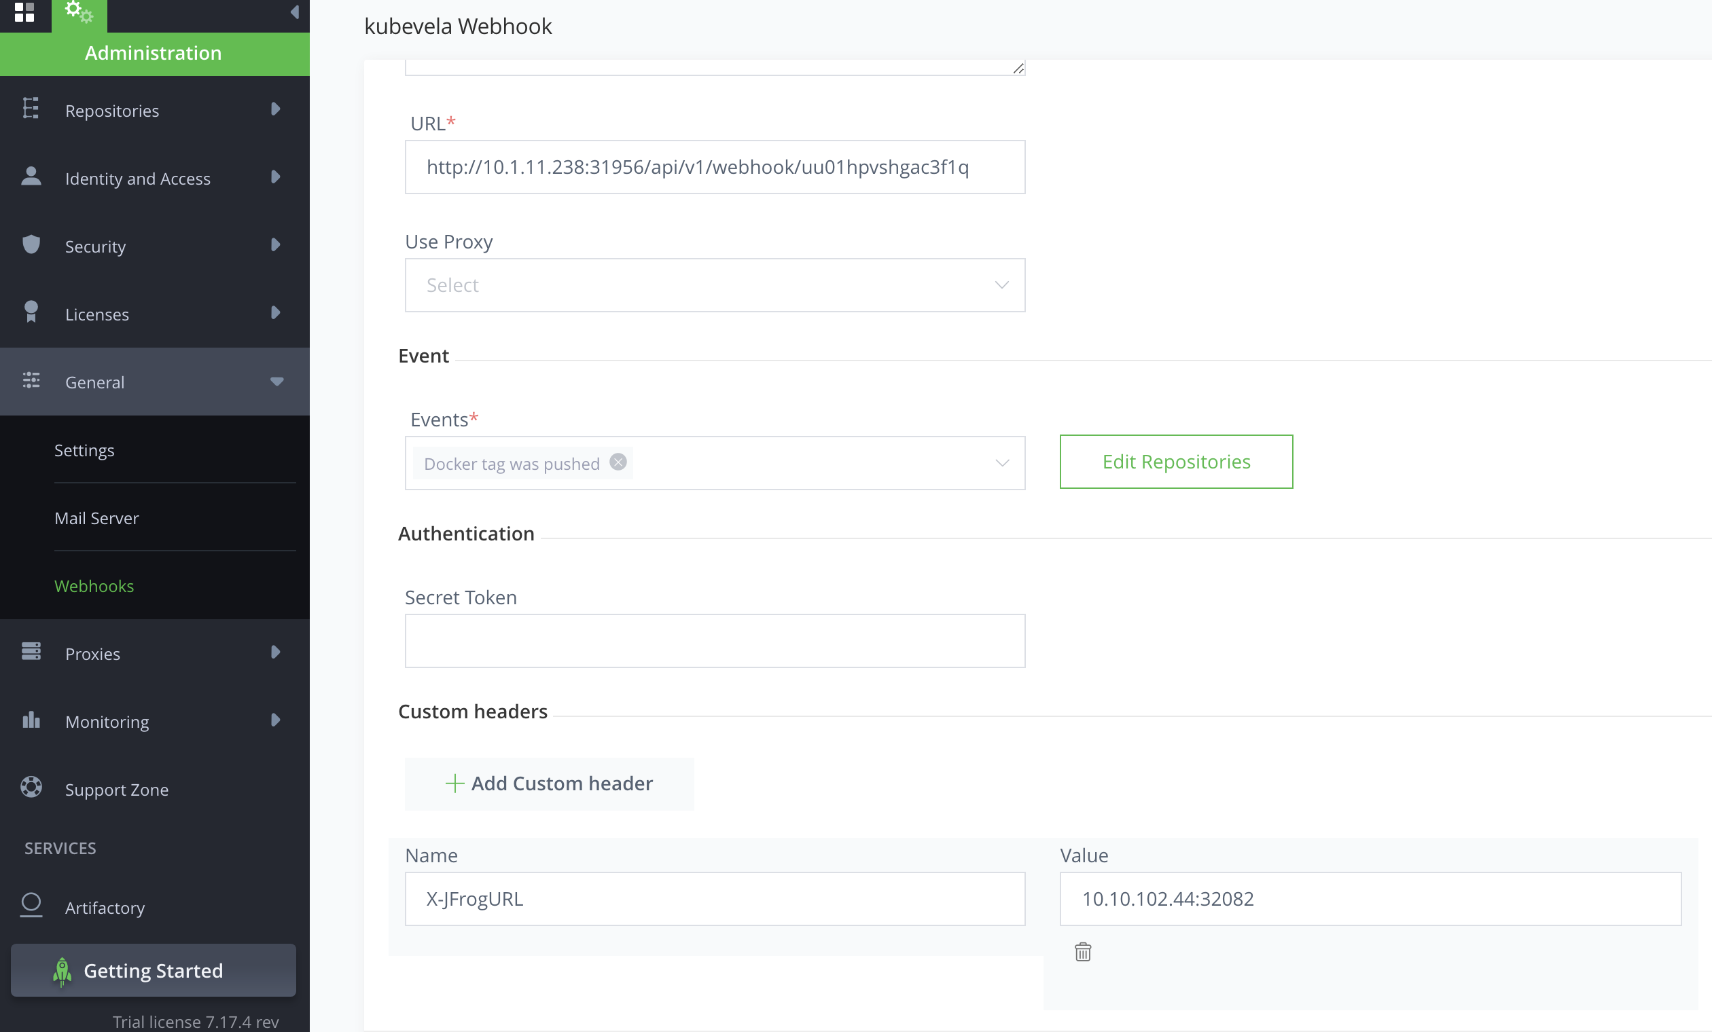Collapse the General section
The width and height of the screenshot is (1712, 1032).
(x=277, y=382)
